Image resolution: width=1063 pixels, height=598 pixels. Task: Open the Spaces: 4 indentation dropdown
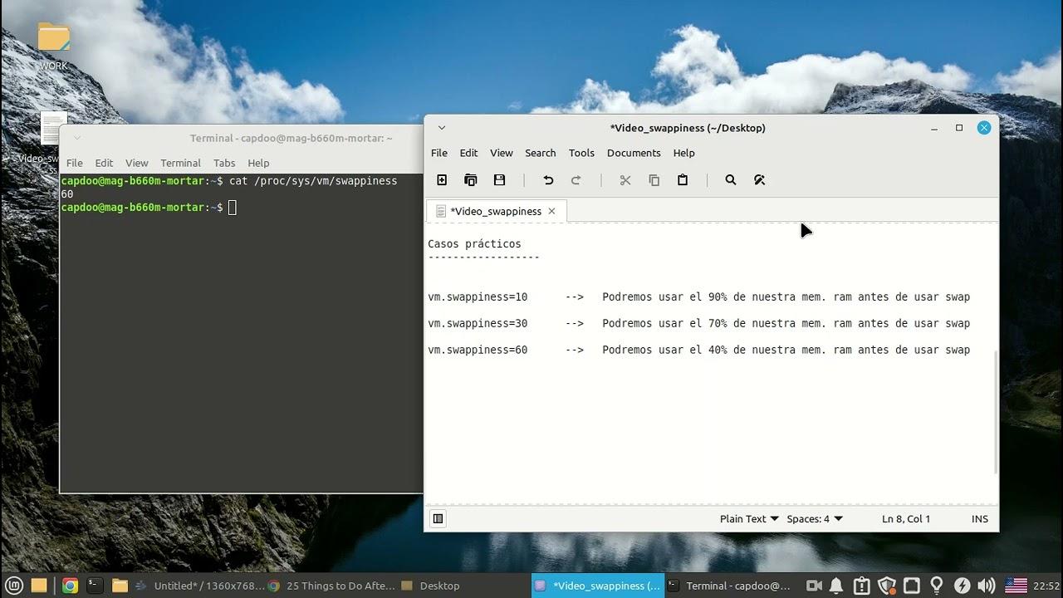tap(814, 518)
